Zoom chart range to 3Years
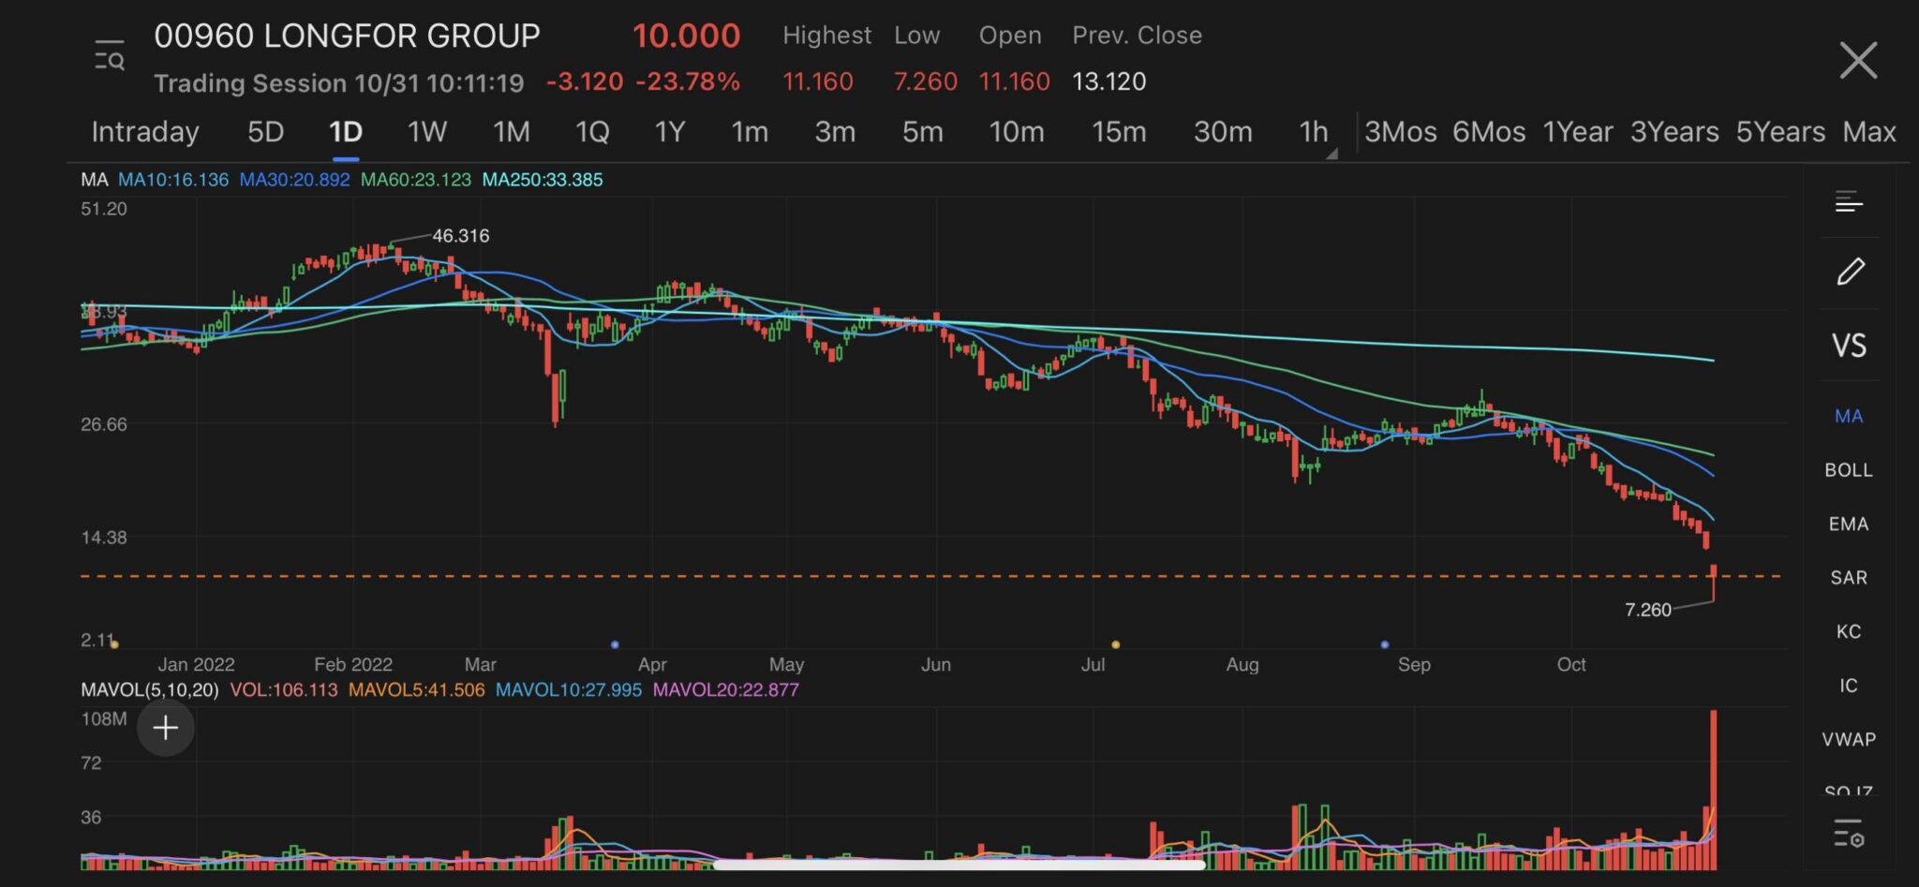This screenshot has width=1919, height=887. (1674, 132)
